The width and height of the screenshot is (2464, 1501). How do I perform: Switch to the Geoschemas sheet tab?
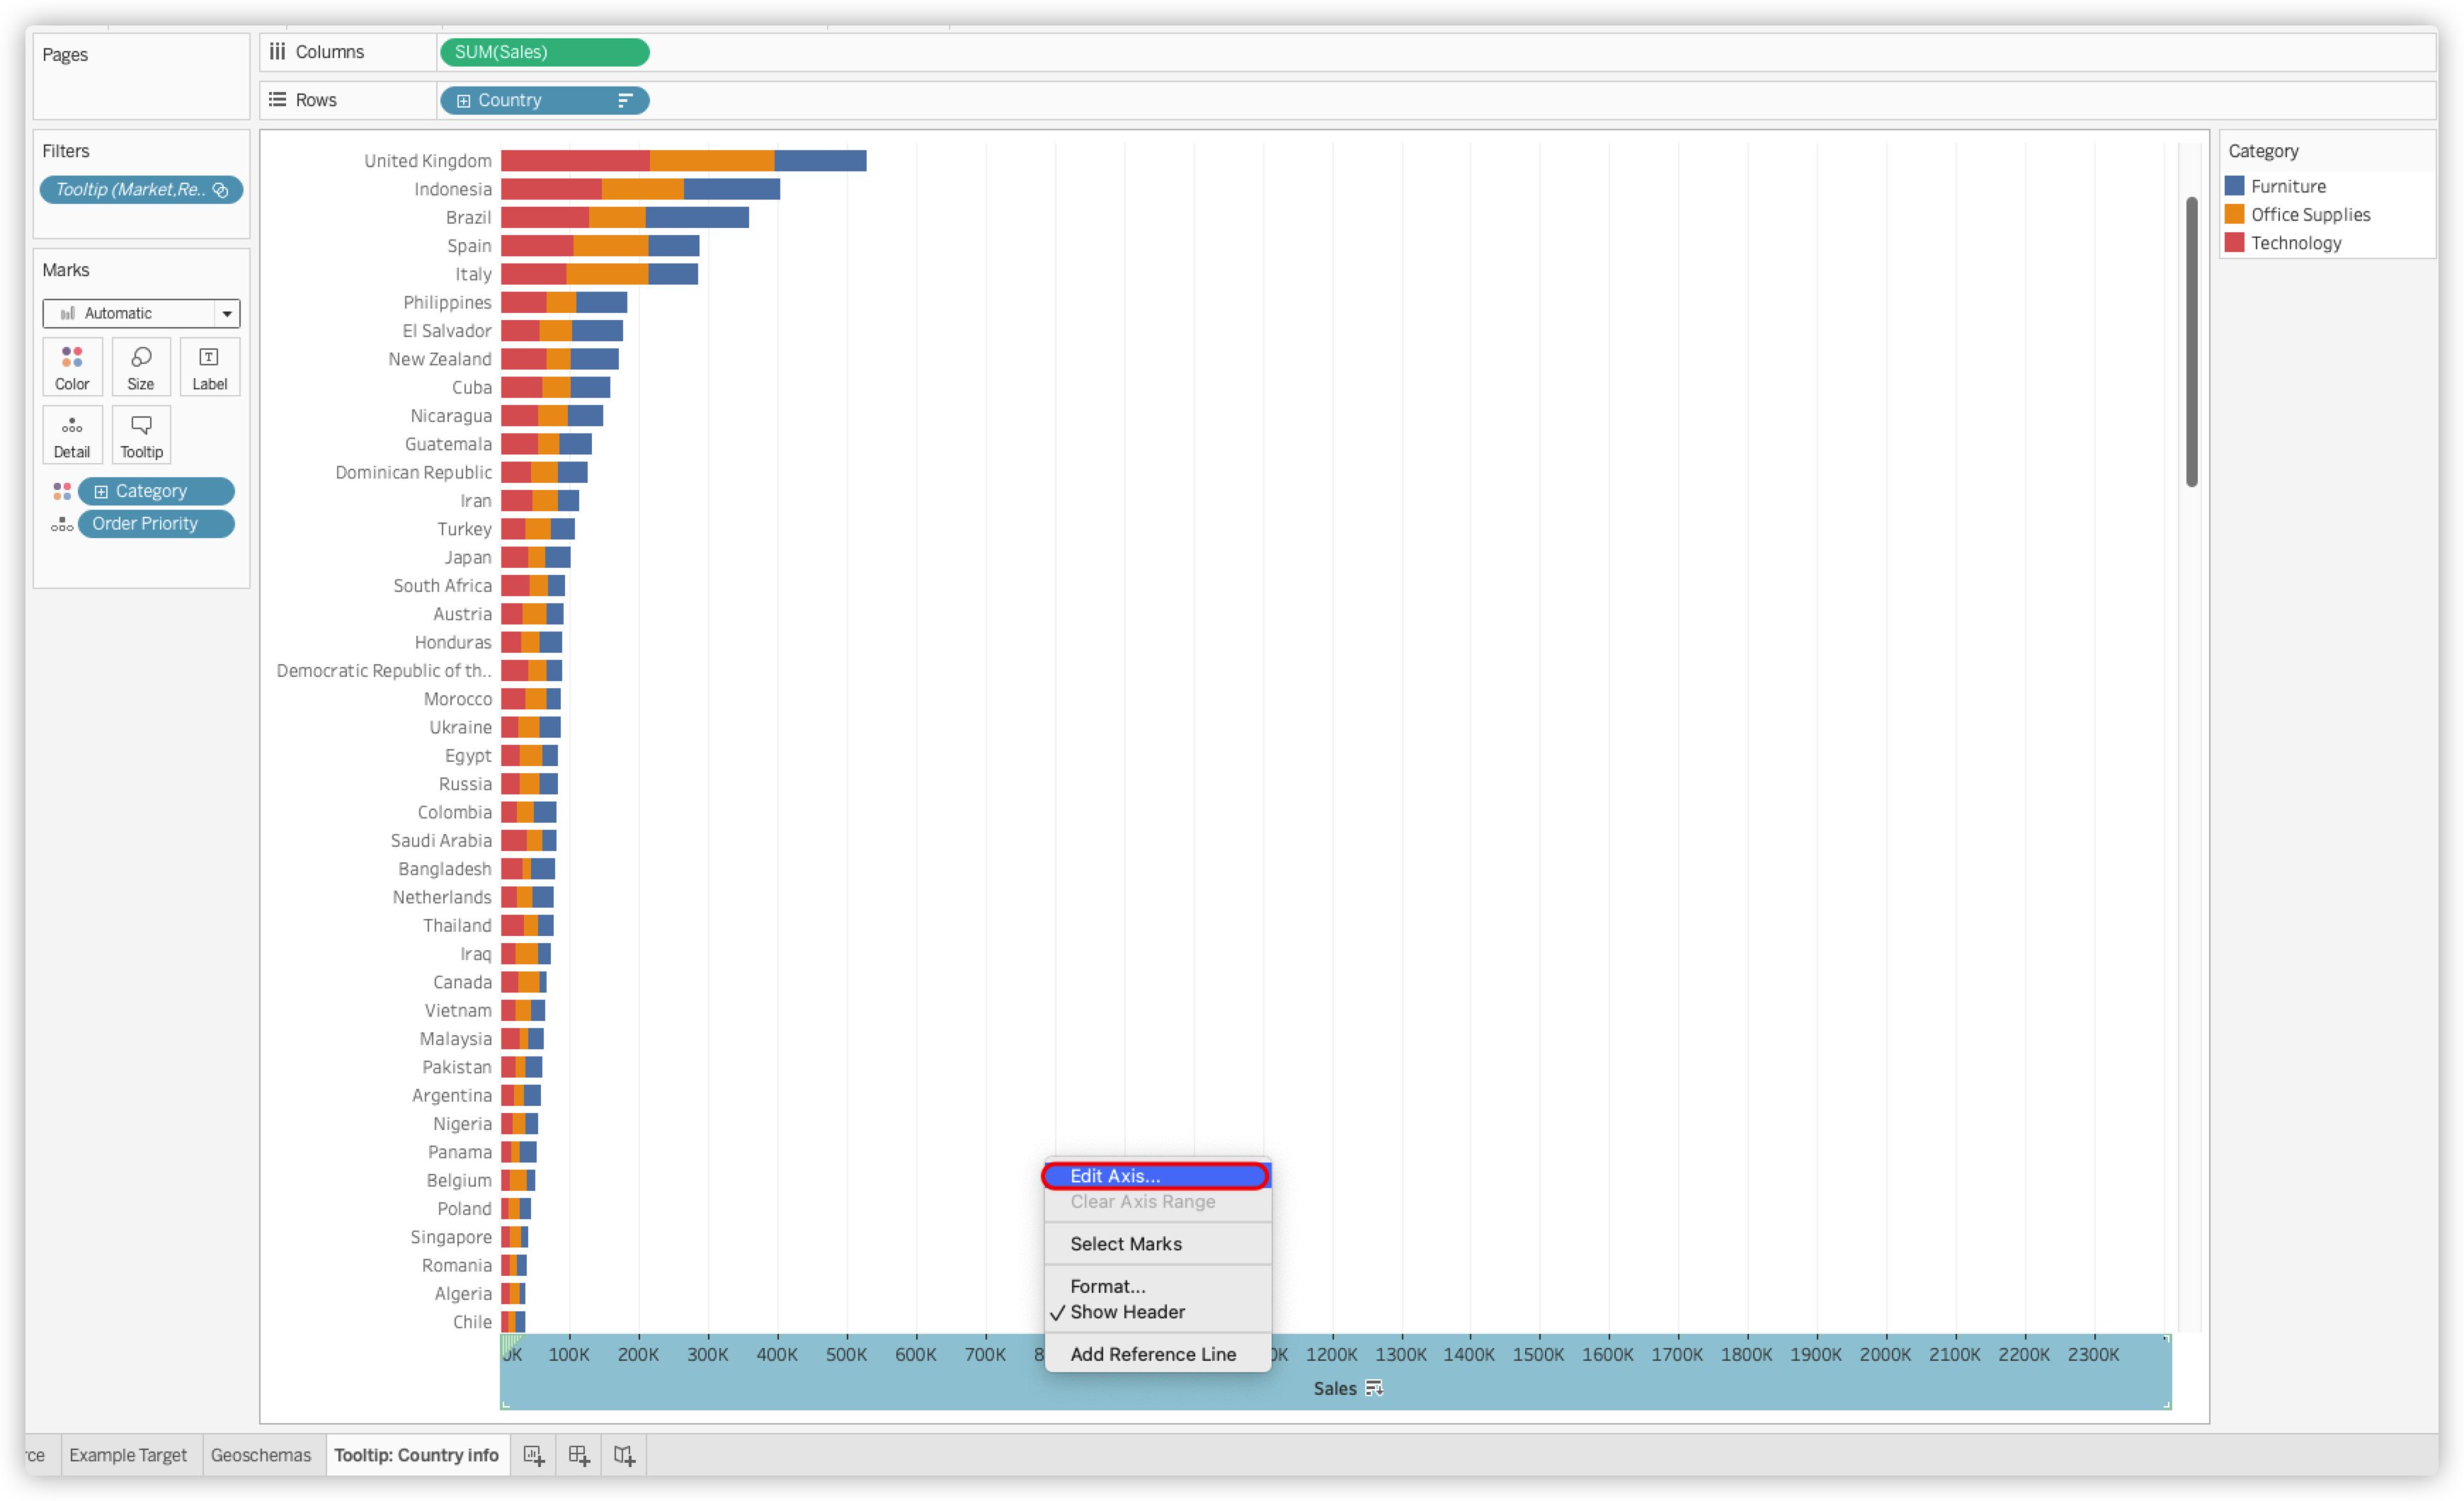[x=261, y=1455]
